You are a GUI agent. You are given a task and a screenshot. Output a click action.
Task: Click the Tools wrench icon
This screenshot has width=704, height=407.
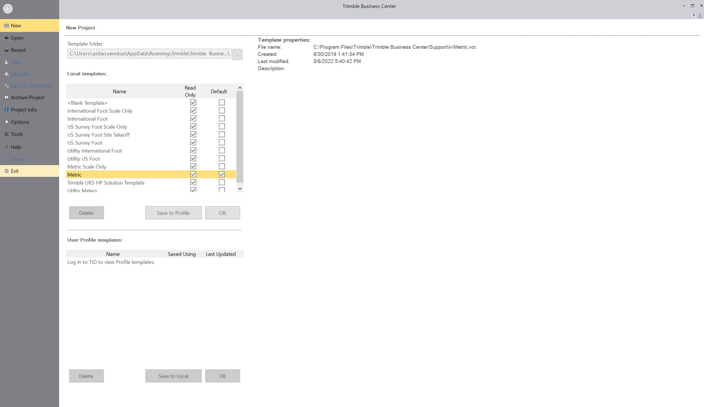(6, 134)
